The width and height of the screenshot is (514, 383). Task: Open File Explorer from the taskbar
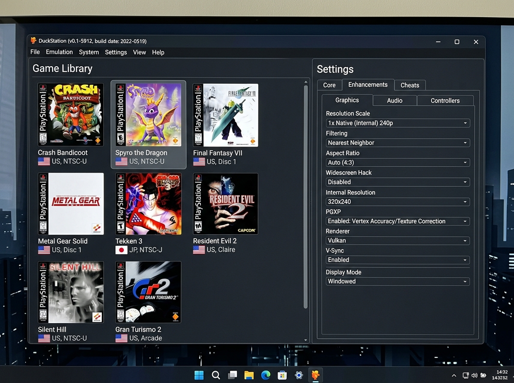pyautogui.click(x=248, y=374)
